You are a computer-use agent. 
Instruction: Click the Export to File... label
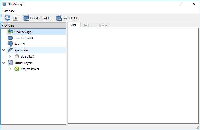(71, 18)
